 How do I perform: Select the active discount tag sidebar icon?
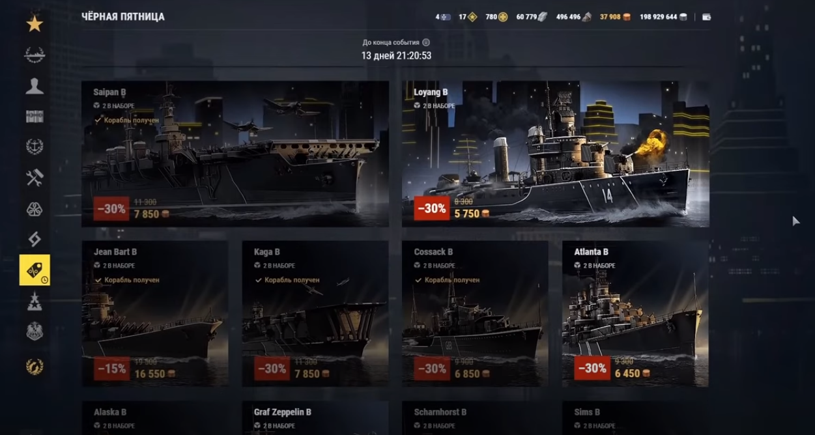tap(35, 270)
